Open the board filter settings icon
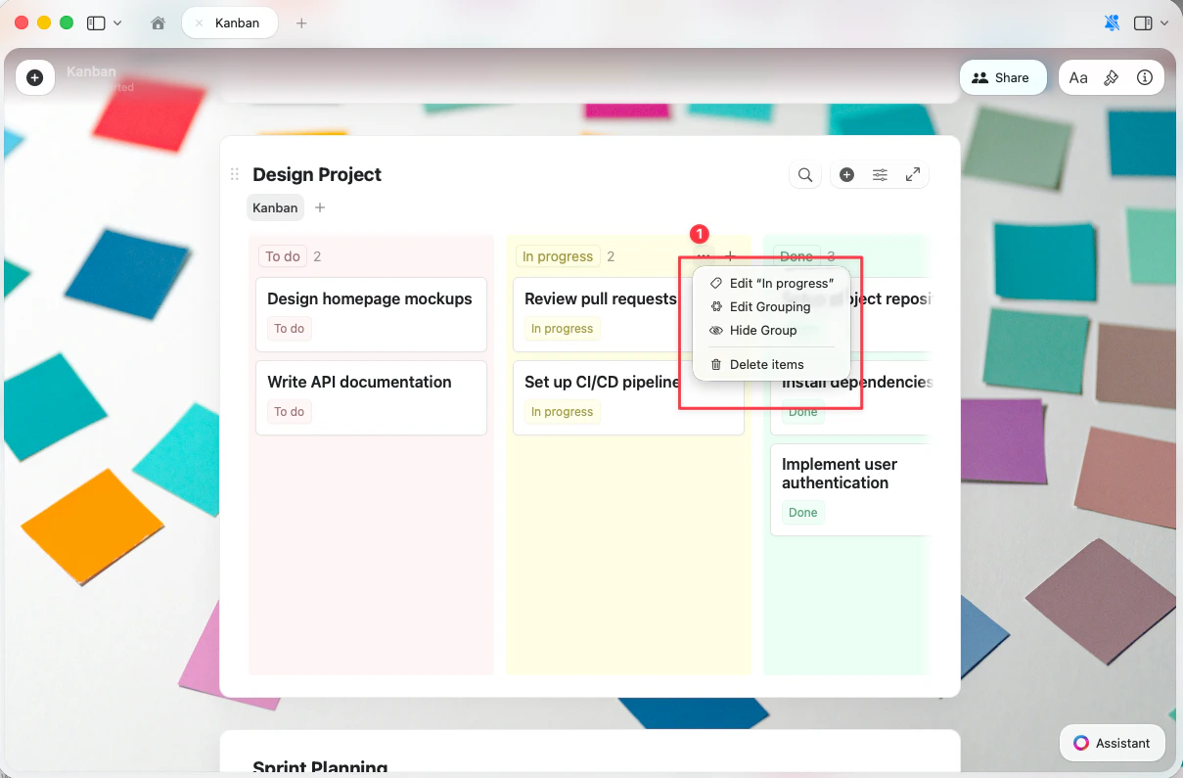The width and height of the screenshot is (1183, 778). [879, 174]
